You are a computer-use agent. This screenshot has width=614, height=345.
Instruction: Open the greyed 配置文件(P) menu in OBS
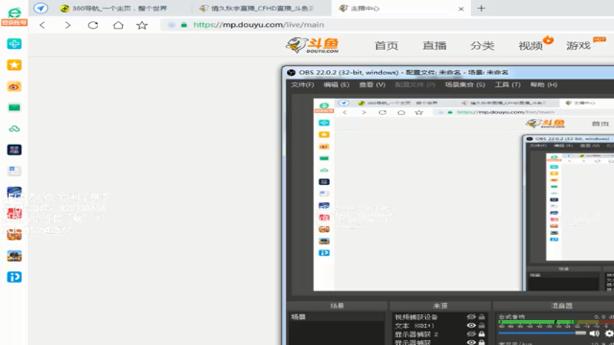click(x=414, y=84)
